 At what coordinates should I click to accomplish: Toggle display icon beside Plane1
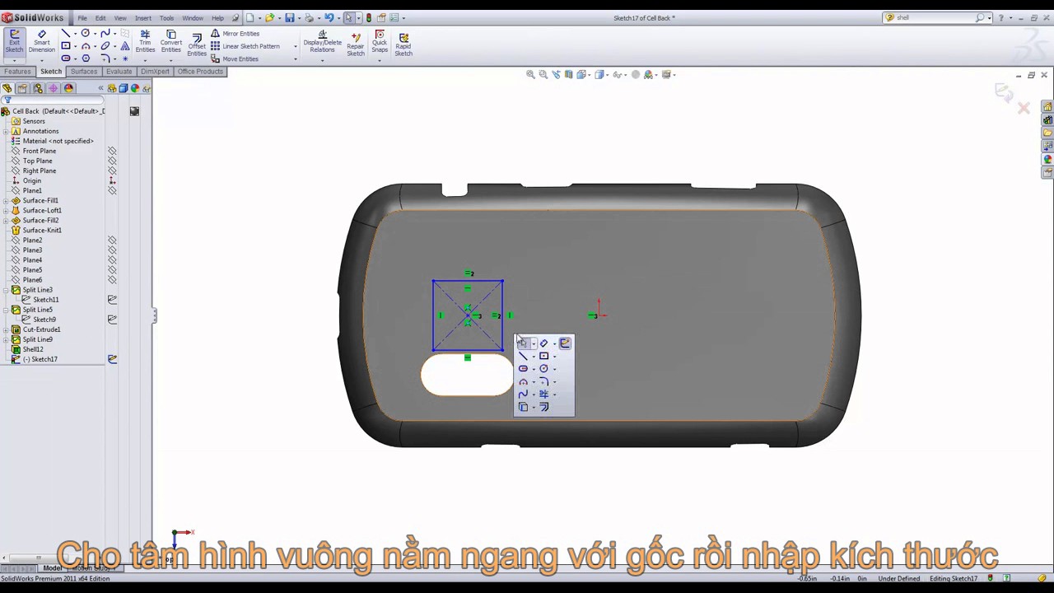[112, 190]
